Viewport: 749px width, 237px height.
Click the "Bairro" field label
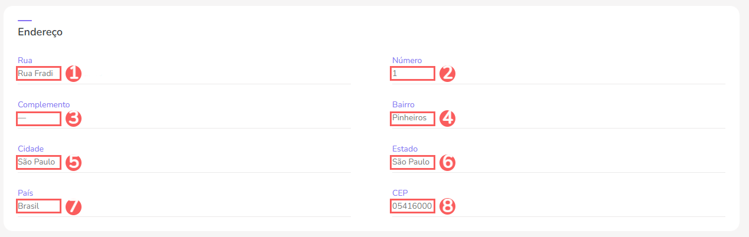point(403,104)
